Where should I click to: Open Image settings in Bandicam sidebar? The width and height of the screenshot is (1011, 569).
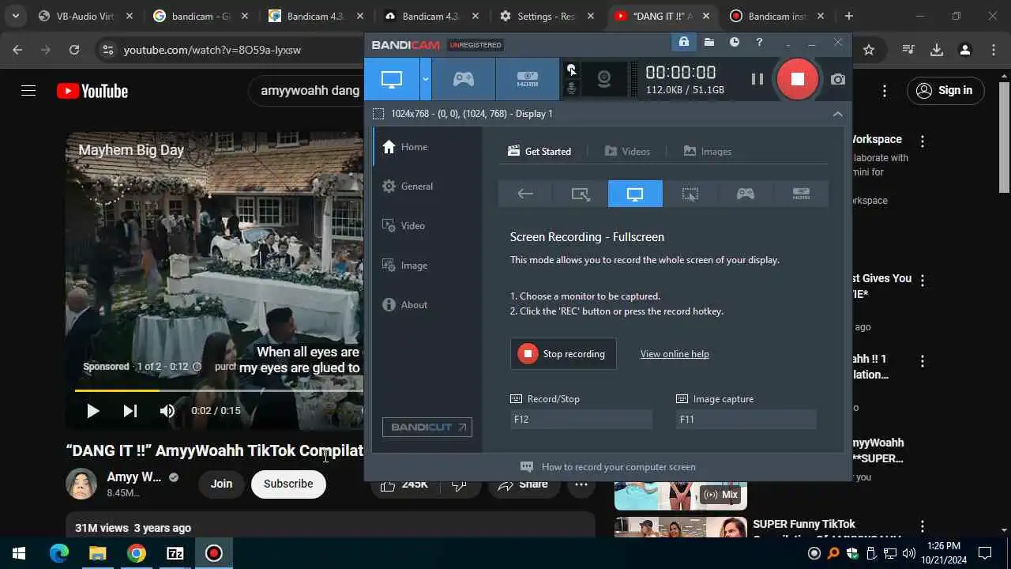tap(427, 266)
